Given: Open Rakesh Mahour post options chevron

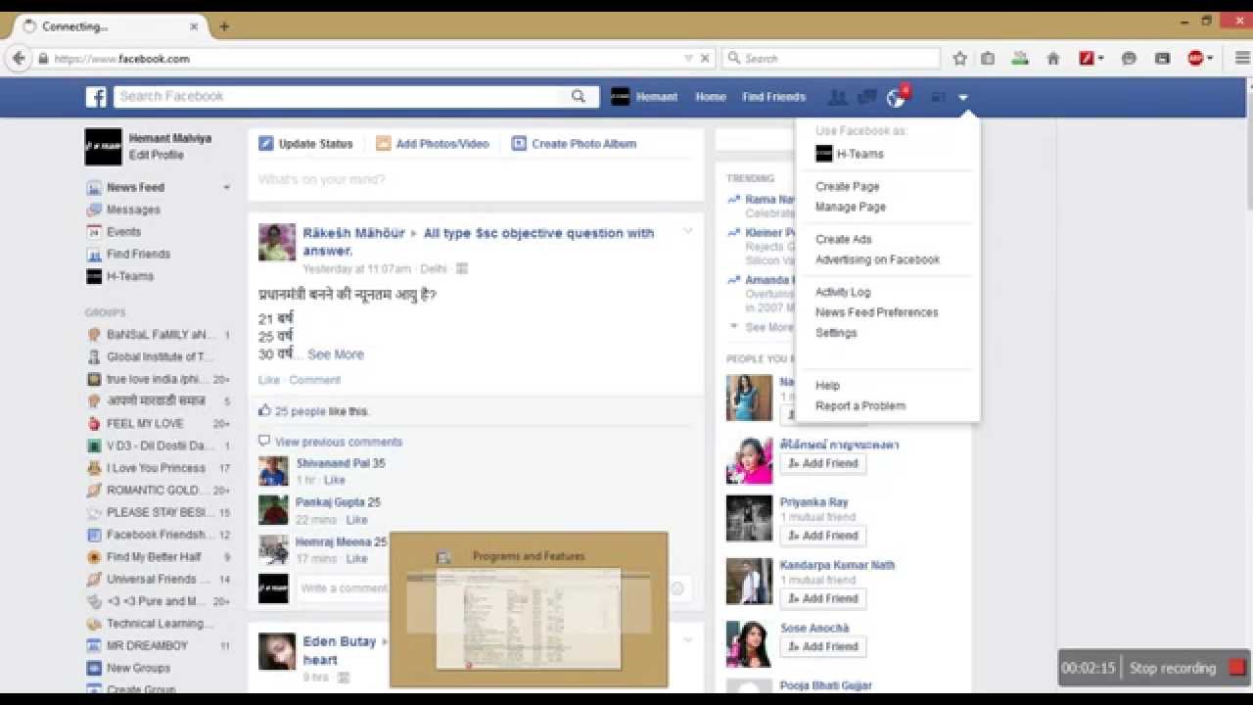Looking at the screenshot, I should [x=687, y=231].
